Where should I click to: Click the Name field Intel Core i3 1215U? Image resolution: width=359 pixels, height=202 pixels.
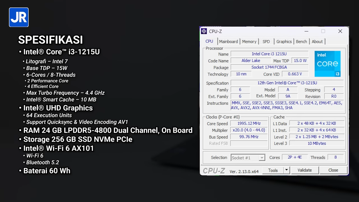click(x=269, y=54)
